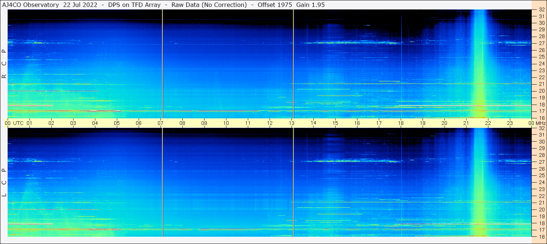This screenshot has width=547, height=244.
Task: Click the 11 hour tick label
Action: click(x=248, y=123)
